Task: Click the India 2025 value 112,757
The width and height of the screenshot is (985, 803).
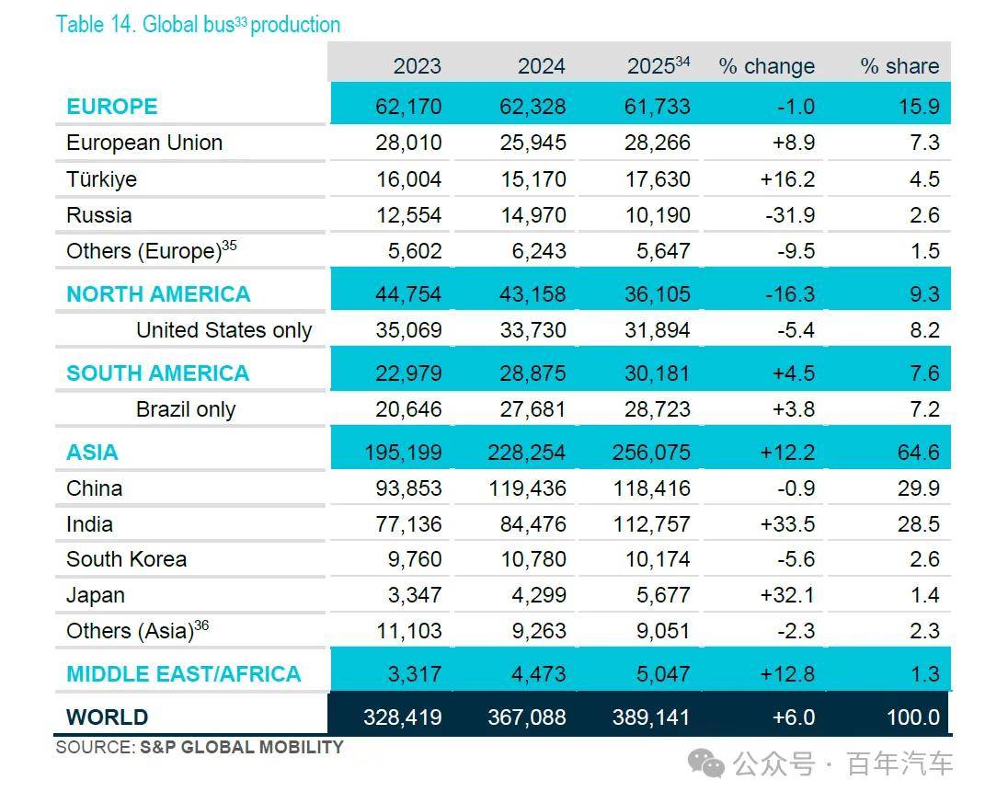Action: pyautogui.click(x=651, y=524)
